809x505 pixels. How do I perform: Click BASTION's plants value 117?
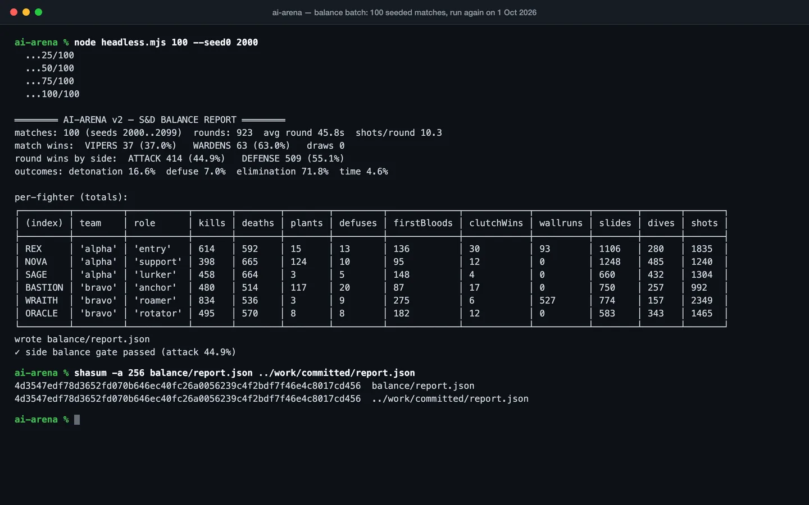pos(298,287)
